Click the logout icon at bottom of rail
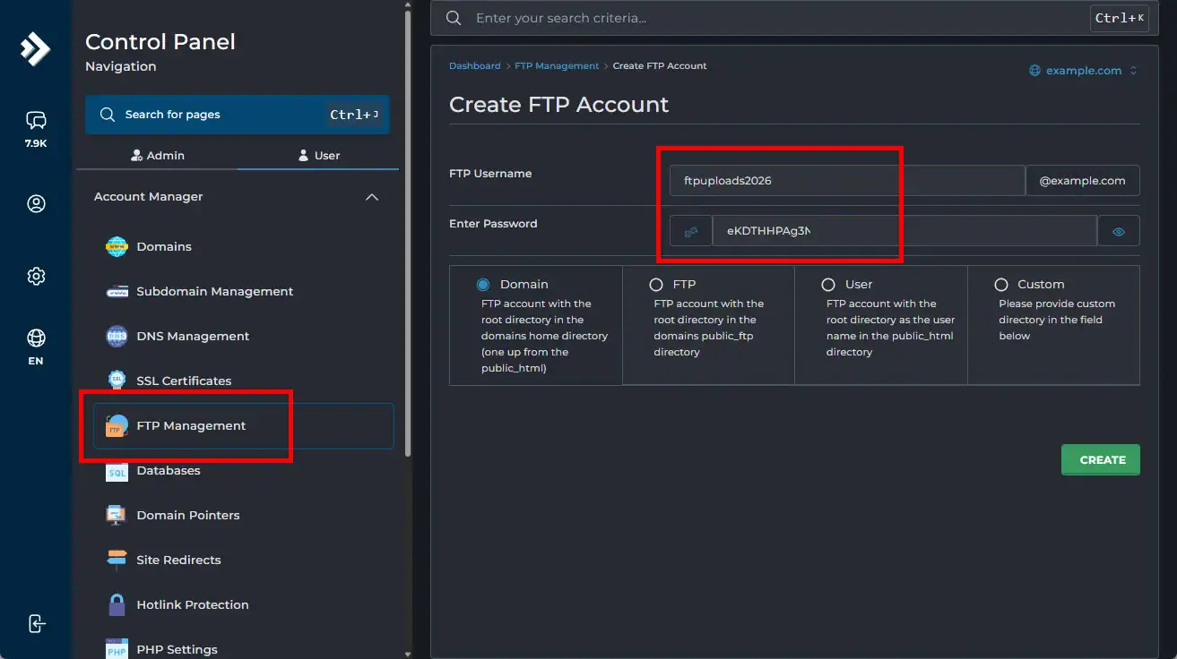The image size is (1177, 659). coord(36,623)
